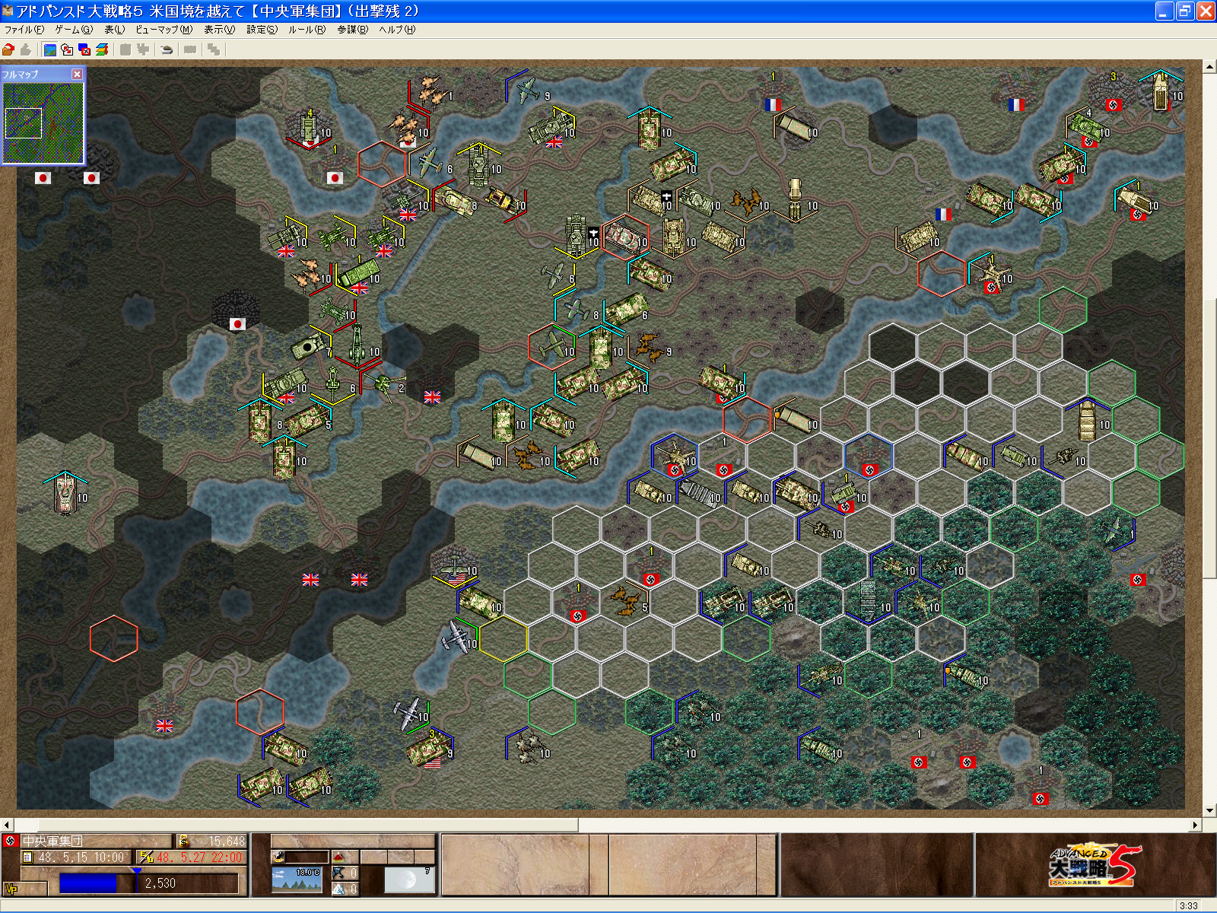Select the isolated tank unit at the western map edge
The image size is (1217, 913).
pos(65,494)
